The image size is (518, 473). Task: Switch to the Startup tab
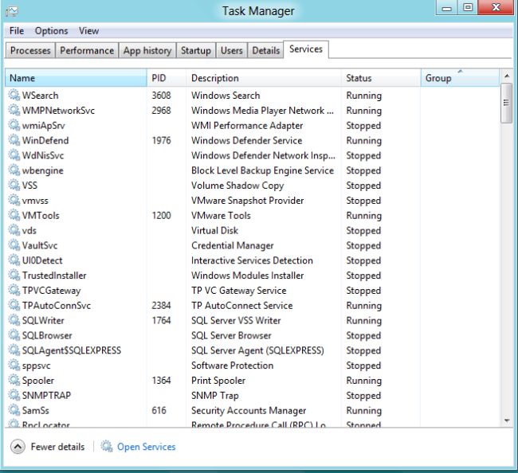click(196, 50)
